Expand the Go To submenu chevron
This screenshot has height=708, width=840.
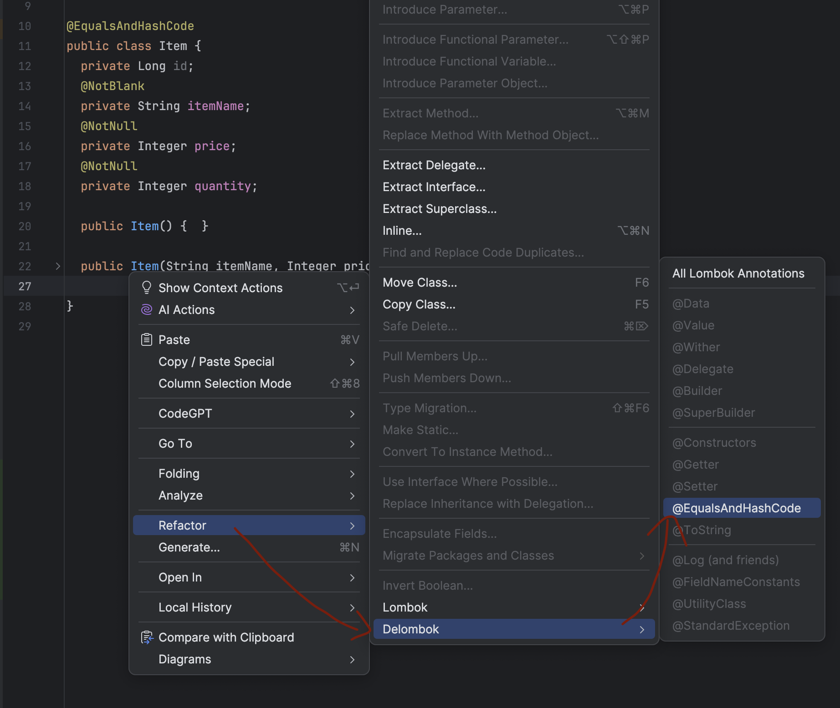coord(352,444)
